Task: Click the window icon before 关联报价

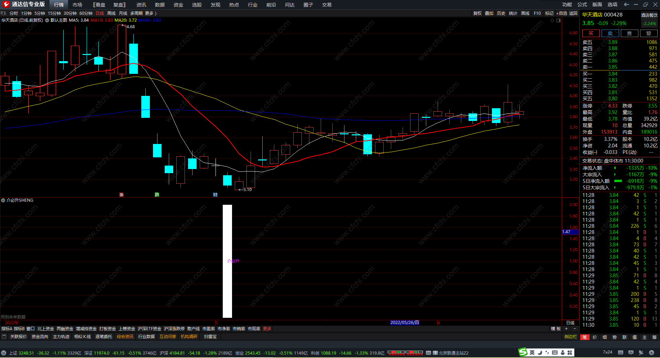Action: pyautogui.click(x=4, y=336)
